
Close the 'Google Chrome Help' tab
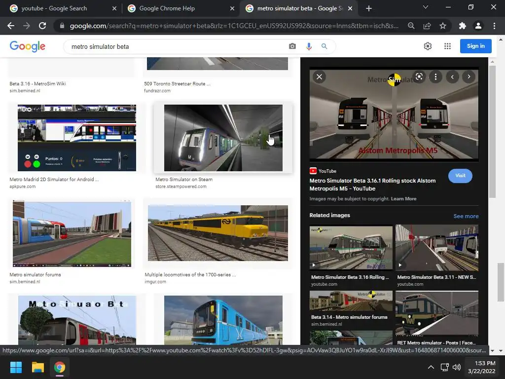point(232,8)
